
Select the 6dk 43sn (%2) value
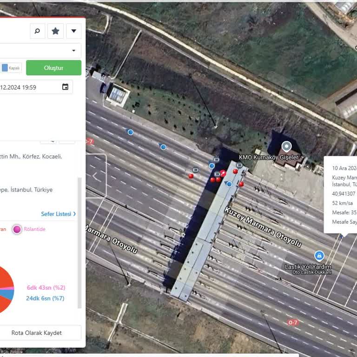coord(46,288)
